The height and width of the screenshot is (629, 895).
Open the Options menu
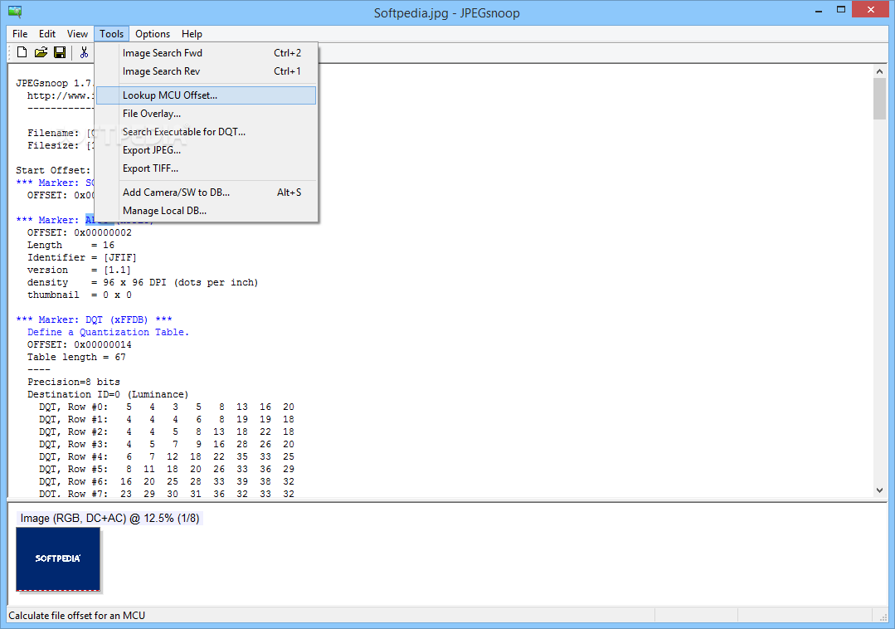pyautogui.click(x=153, y=34)
